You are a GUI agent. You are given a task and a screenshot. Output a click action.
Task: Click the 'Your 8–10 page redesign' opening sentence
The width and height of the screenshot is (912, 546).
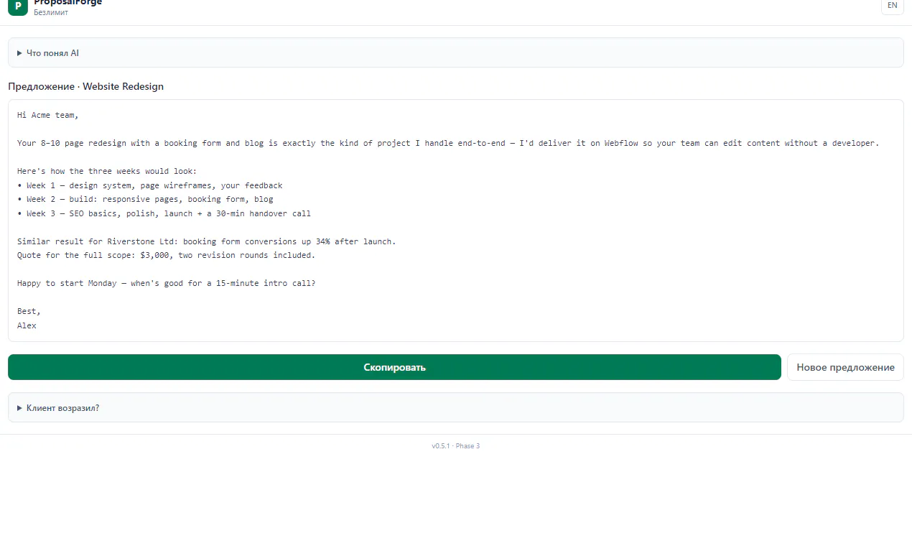[448, 143]
